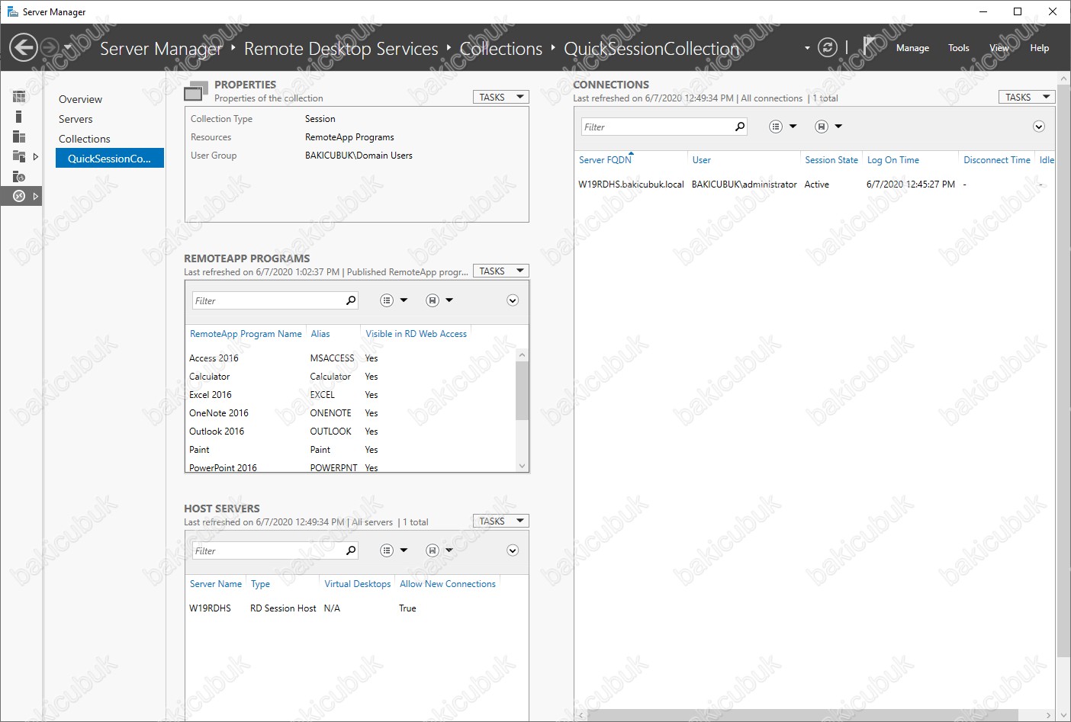Go to Overview in navigation pane
Image resolution: width=1071 pixels, height=722 pixels.
tap(80, 99)
